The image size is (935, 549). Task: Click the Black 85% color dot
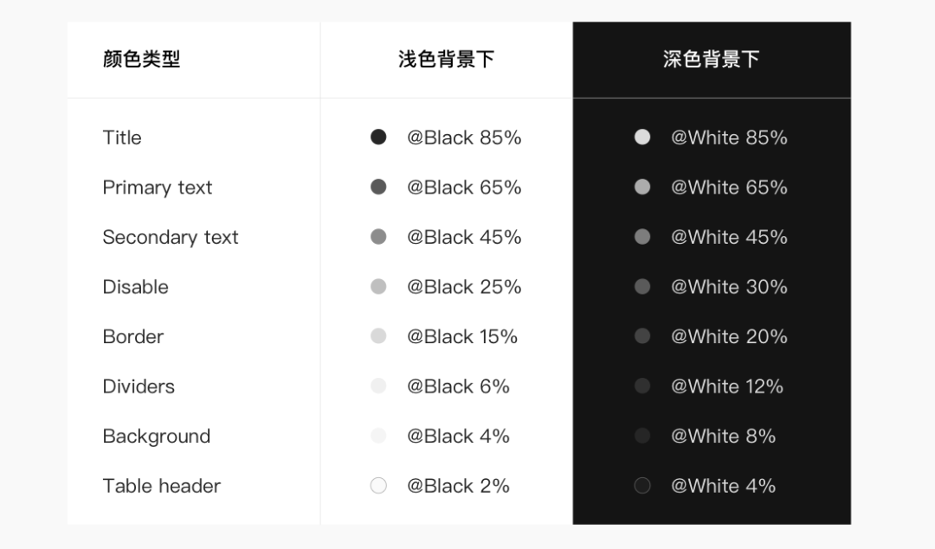point(378,137)
